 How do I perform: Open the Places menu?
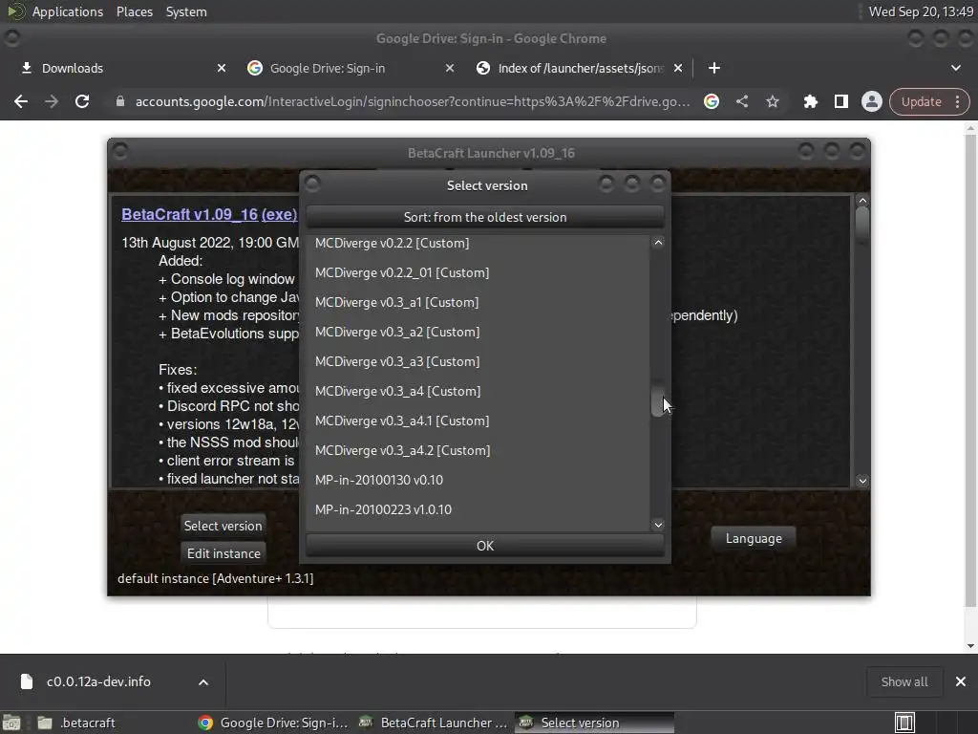pyautogui.click(x=134, y=11)
